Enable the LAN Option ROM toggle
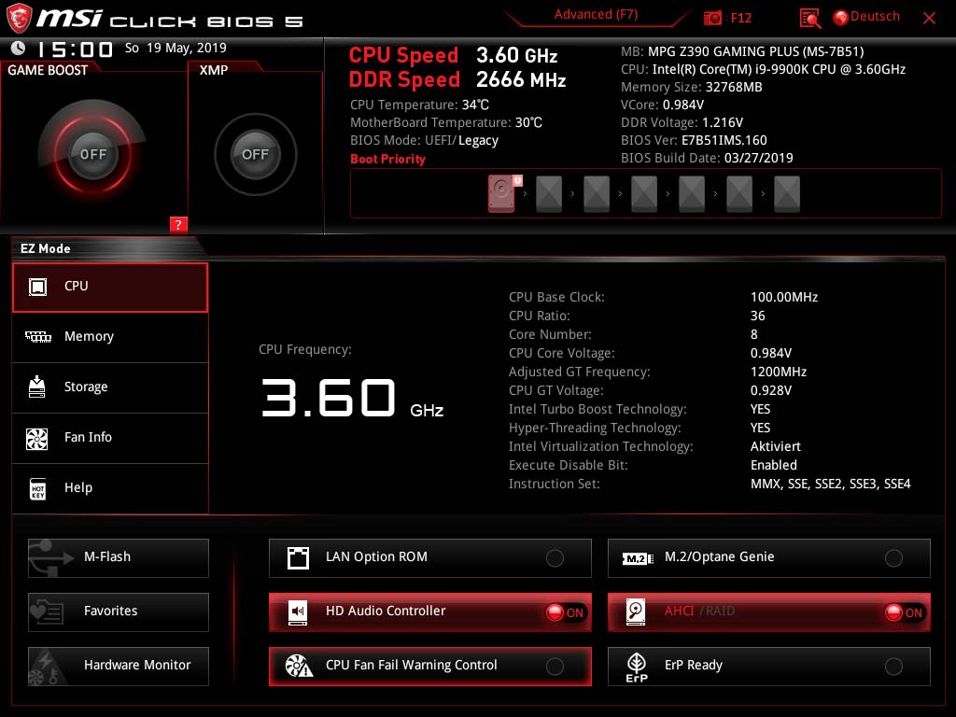 (555, 558)
